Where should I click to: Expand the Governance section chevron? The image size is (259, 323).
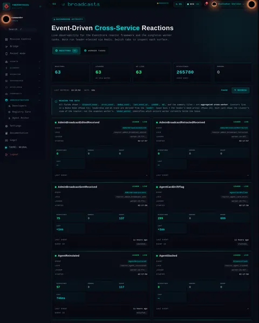(39, 81)
